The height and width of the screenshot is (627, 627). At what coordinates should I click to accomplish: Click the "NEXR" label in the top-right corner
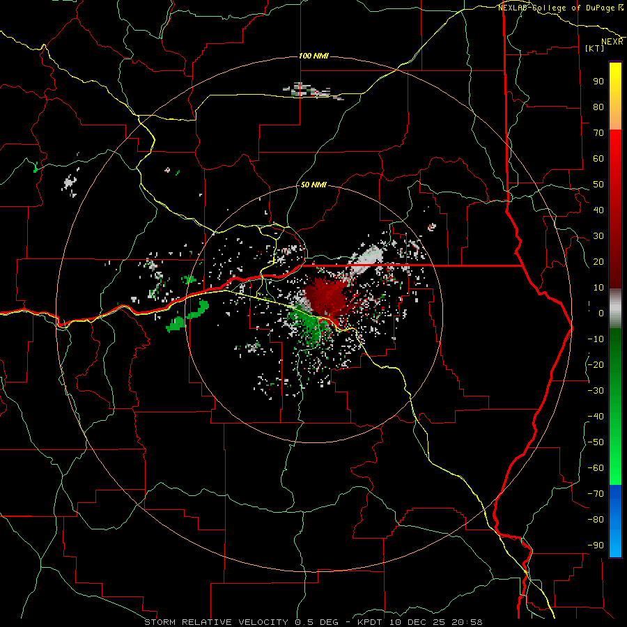(612, 42)
